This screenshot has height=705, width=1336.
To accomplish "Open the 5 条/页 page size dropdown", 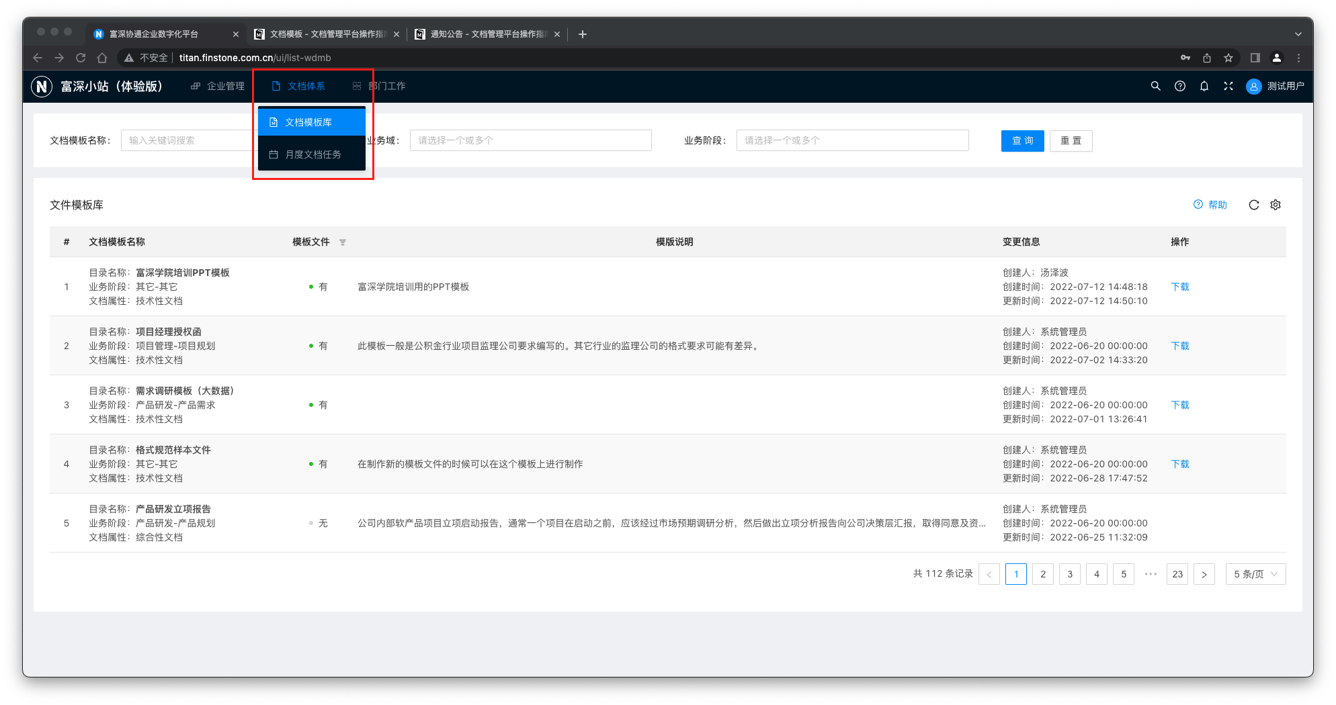I will (x=1256, y=574).
